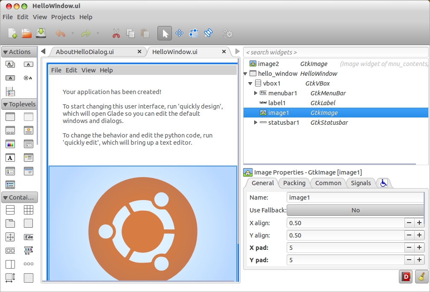
Task: Expand the statusbar1 tree node
Action: [x=256, y=122]
